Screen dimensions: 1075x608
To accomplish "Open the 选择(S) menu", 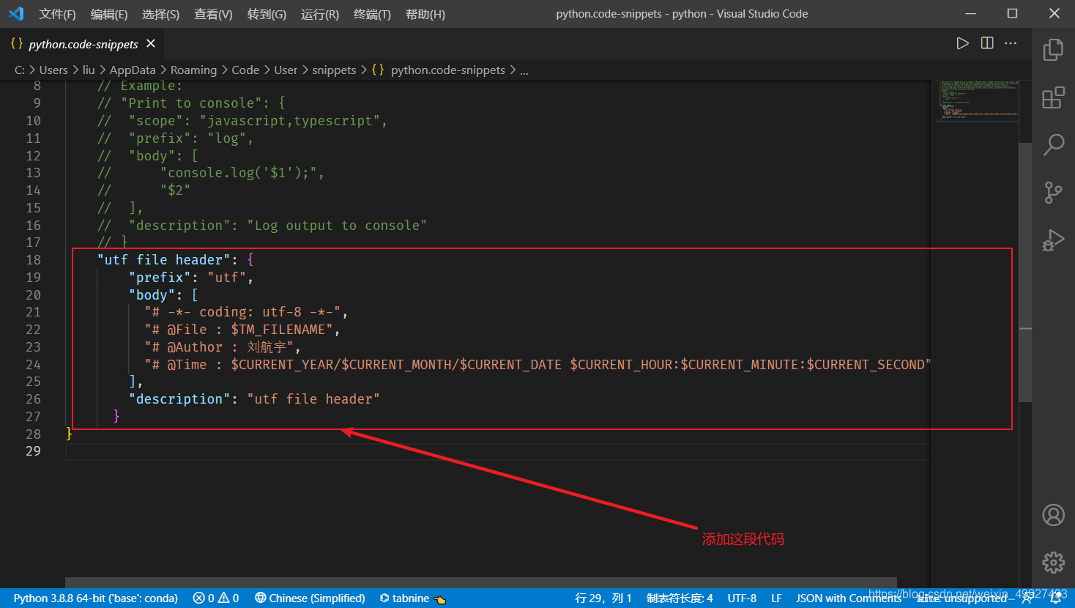I will tap(160, 14).
